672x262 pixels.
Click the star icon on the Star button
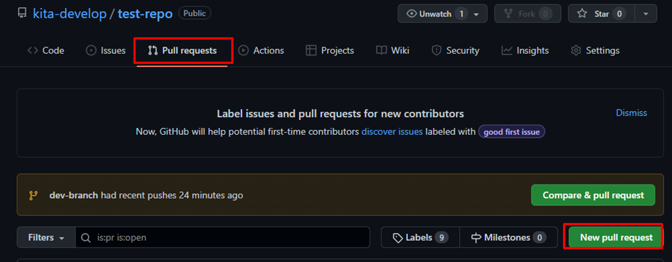pyautogui.click(x=582, y=13)
